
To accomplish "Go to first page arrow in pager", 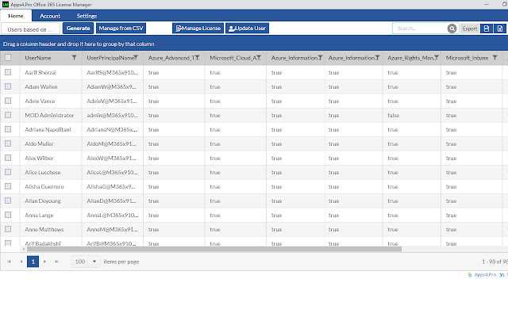I will point(9,262).
